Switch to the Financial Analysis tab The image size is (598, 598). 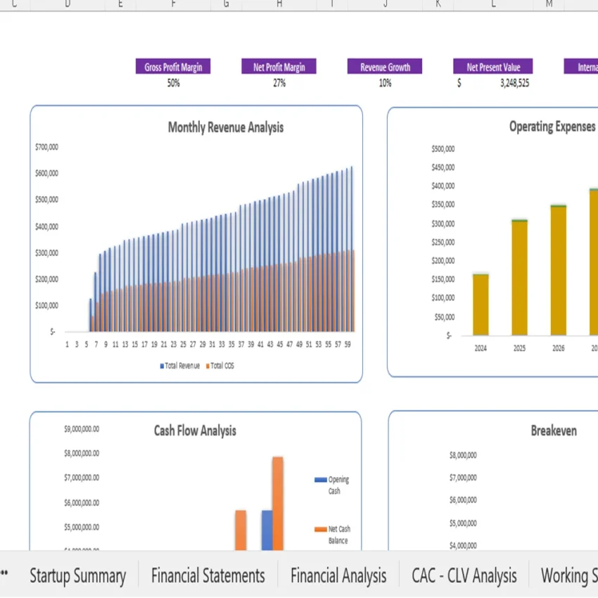tap(338, 575)
